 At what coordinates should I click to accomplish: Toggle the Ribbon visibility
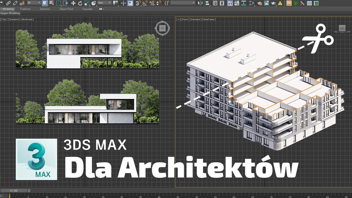[230, 3]
